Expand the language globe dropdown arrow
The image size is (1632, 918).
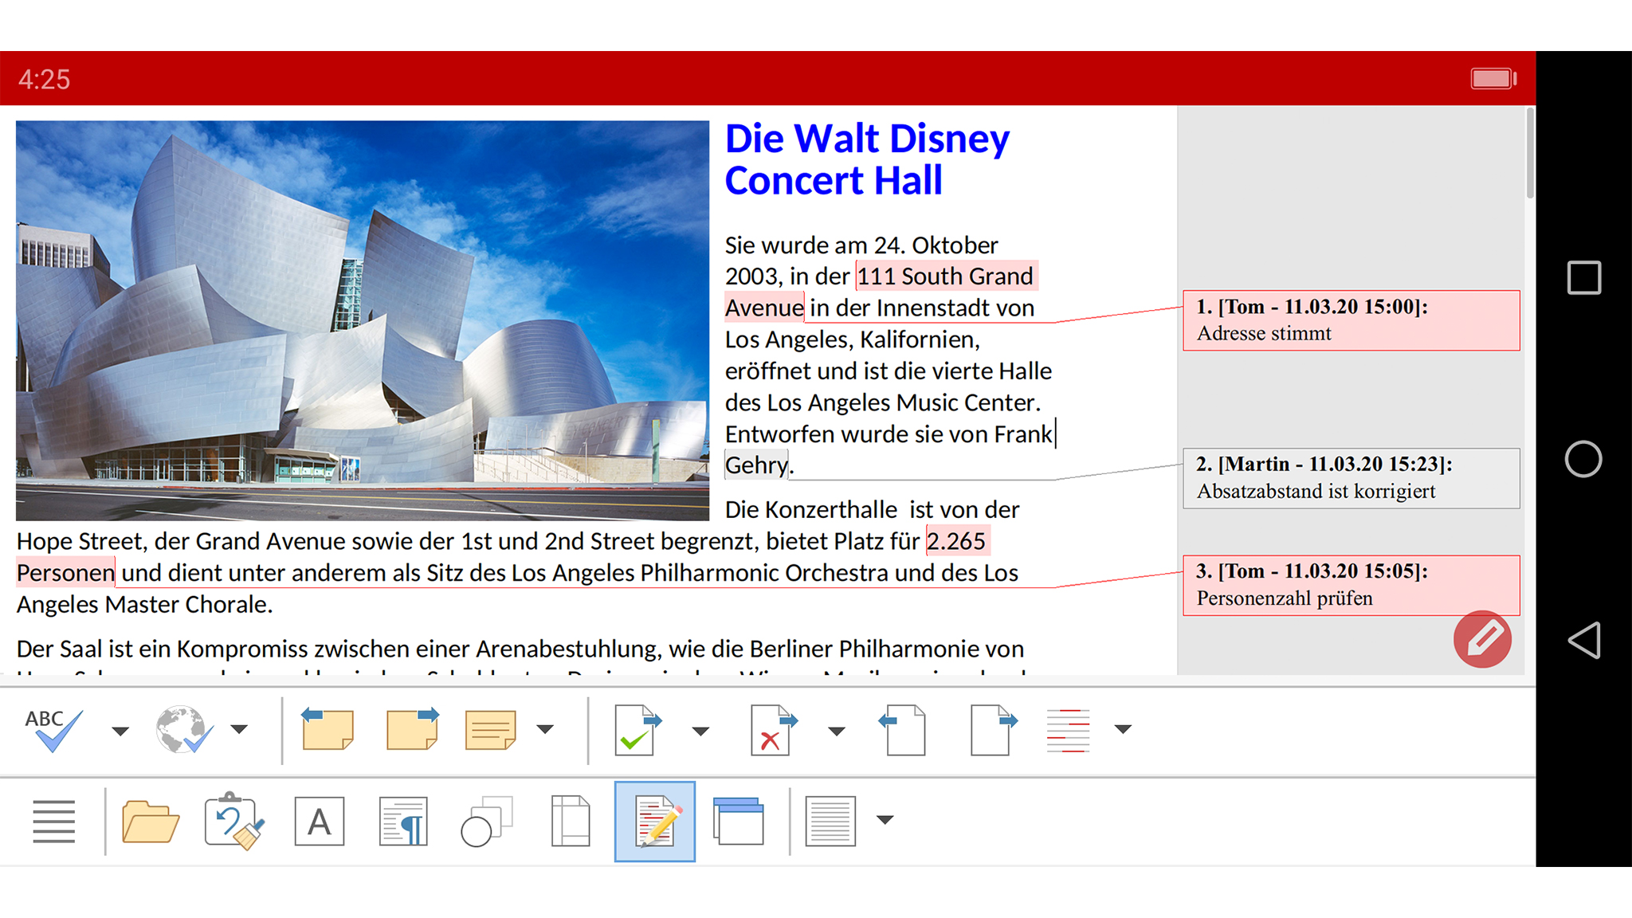(x=239, y=728)
